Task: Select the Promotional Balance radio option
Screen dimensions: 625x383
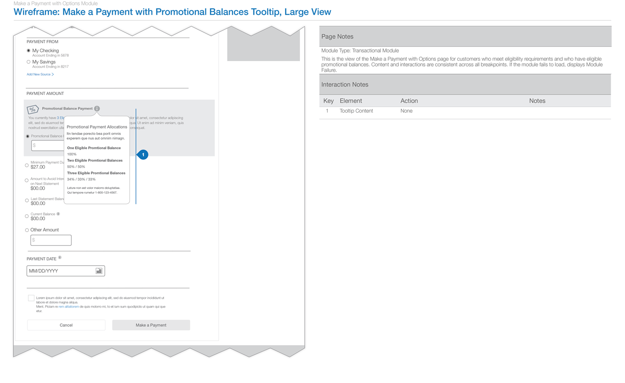Action: [x=28, y=137]
